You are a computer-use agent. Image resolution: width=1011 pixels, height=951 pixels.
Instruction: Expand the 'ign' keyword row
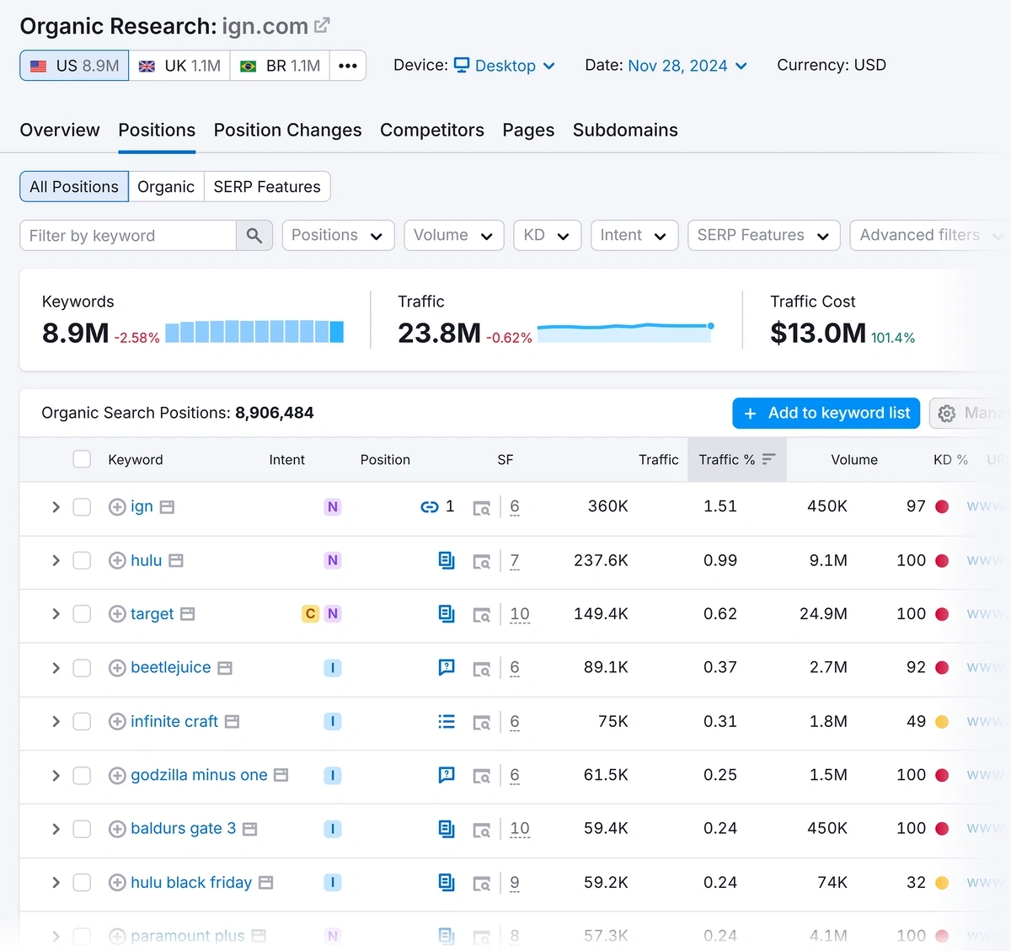click(x=56, y=507)
